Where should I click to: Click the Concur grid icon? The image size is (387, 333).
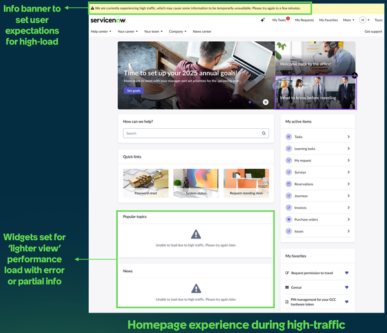coord(287,287)
